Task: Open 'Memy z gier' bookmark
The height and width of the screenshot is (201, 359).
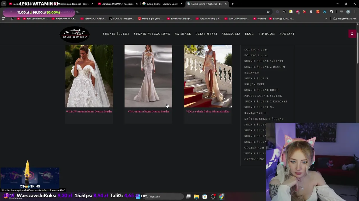Action: coord(151,18)
